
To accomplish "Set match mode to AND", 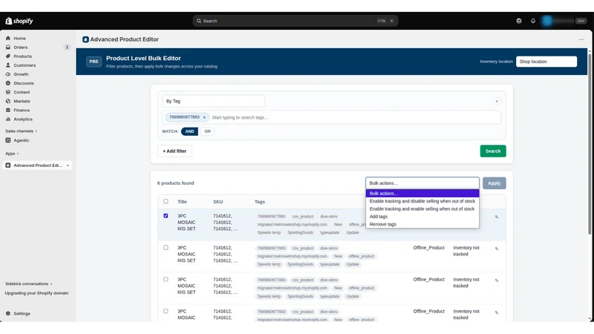I will [x=189, y=131].
